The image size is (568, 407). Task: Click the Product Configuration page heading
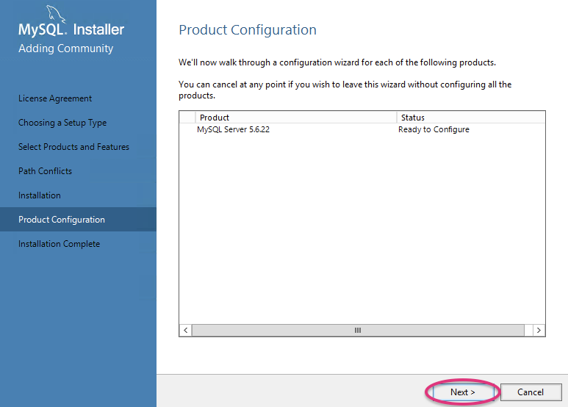tap(248, 30)
